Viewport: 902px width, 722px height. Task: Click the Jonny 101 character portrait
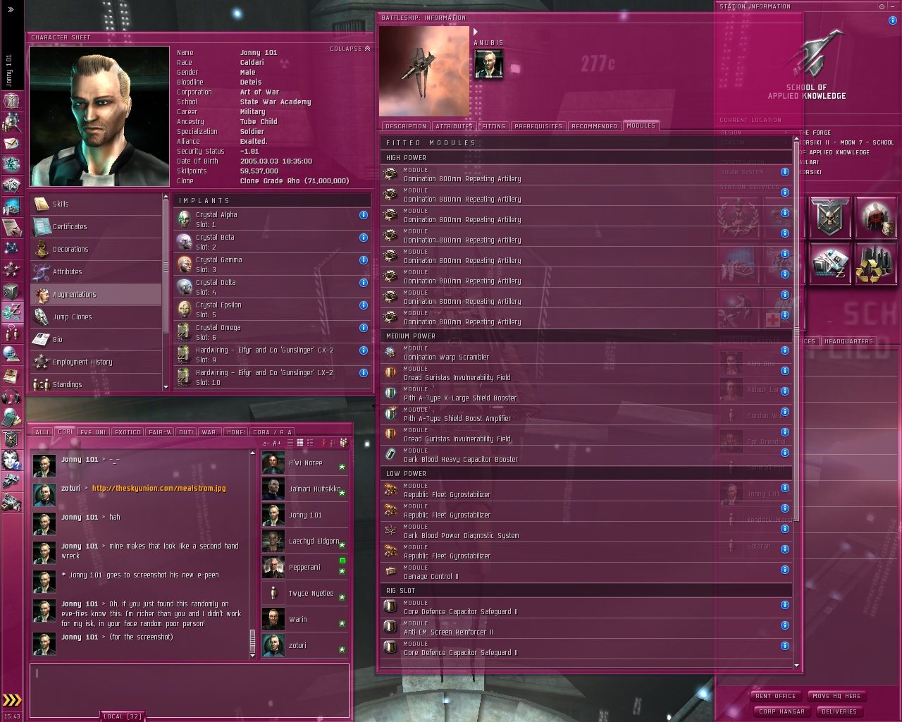tap(99, 116)
